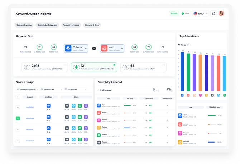Image resolution: width=240 pixels, height=164 pixels.
Task: Open the notifications bell
Action: point(214,14)
